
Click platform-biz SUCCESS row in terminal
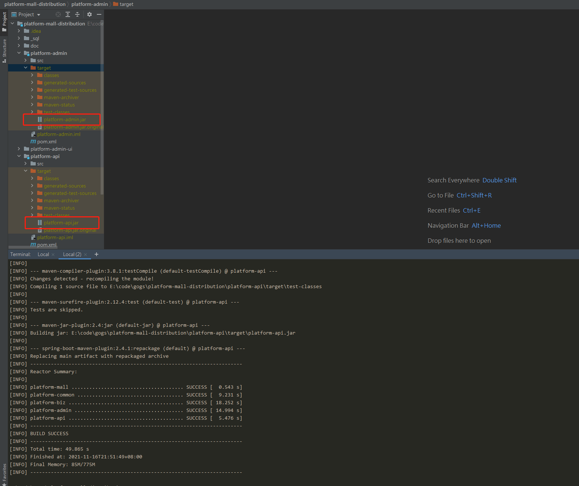(x=126, y=403)
